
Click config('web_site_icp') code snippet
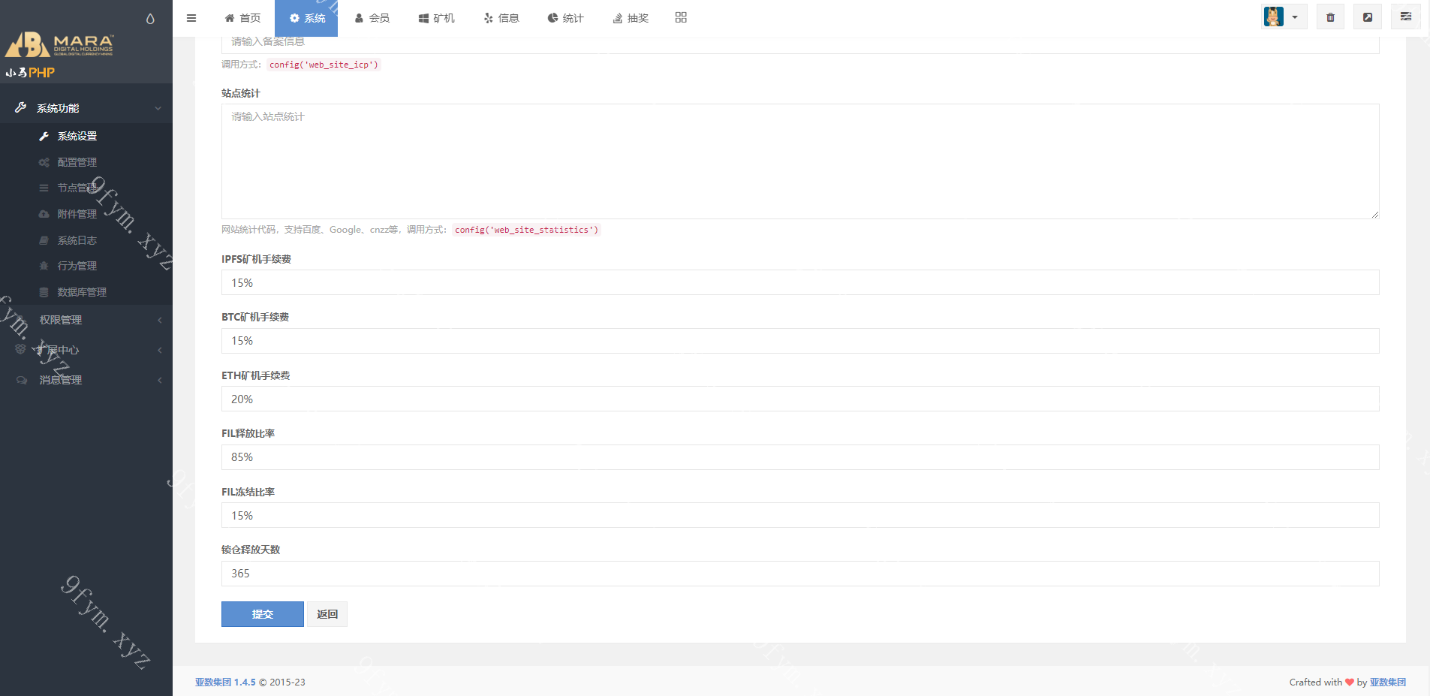324,65
